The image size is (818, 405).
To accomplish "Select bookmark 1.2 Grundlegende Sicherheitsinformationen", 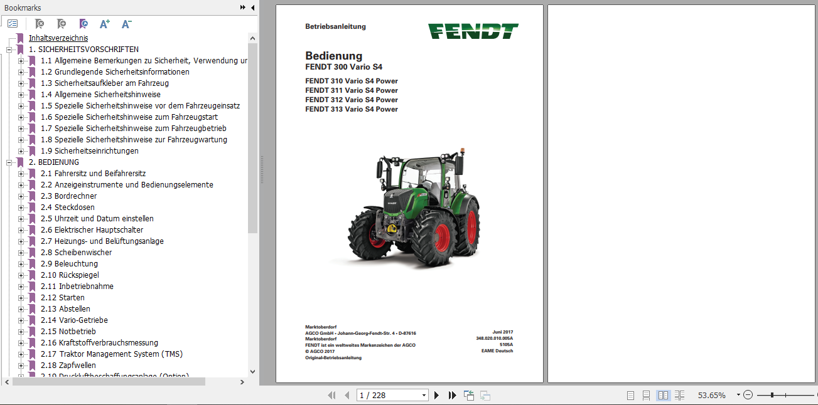I will coord(115,71).
